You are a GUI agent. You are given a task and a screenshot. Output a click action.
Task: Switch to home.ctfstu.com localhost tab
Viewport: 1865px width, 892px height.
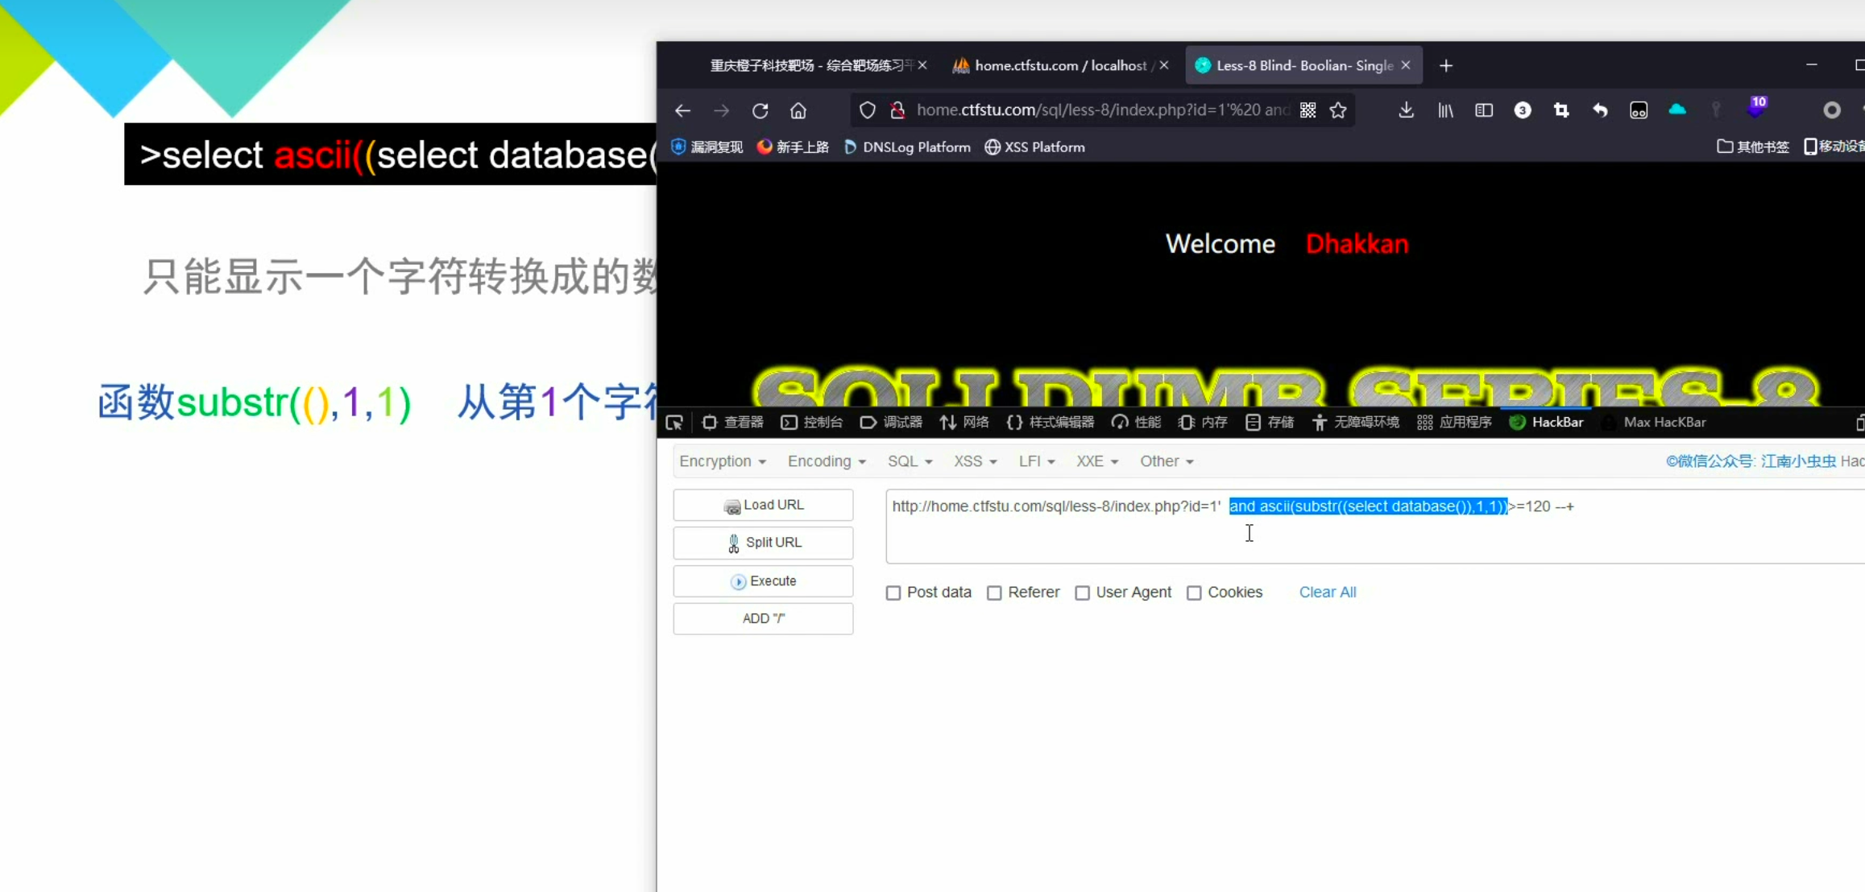(1059, 66)
